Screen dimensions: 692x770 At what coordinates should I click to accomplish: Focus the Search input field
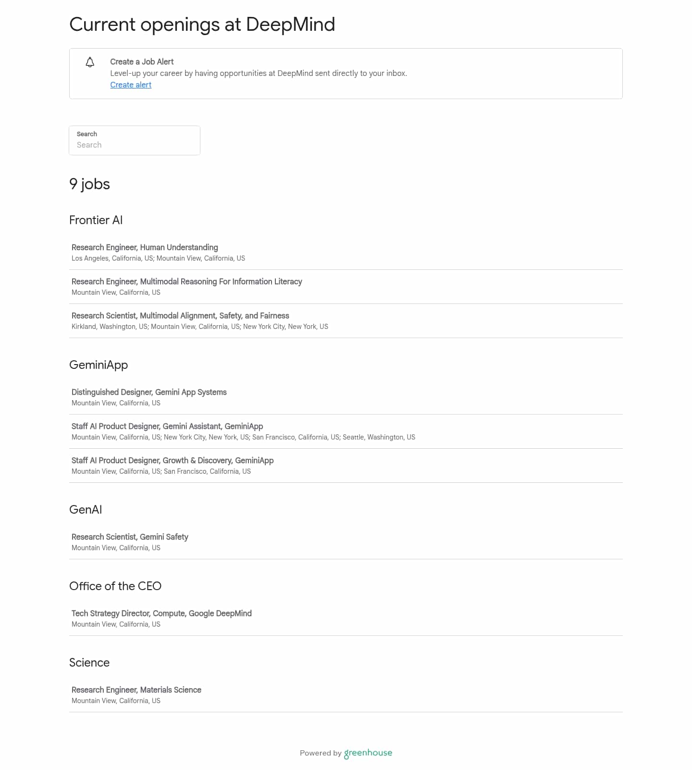tap(135, 140)
